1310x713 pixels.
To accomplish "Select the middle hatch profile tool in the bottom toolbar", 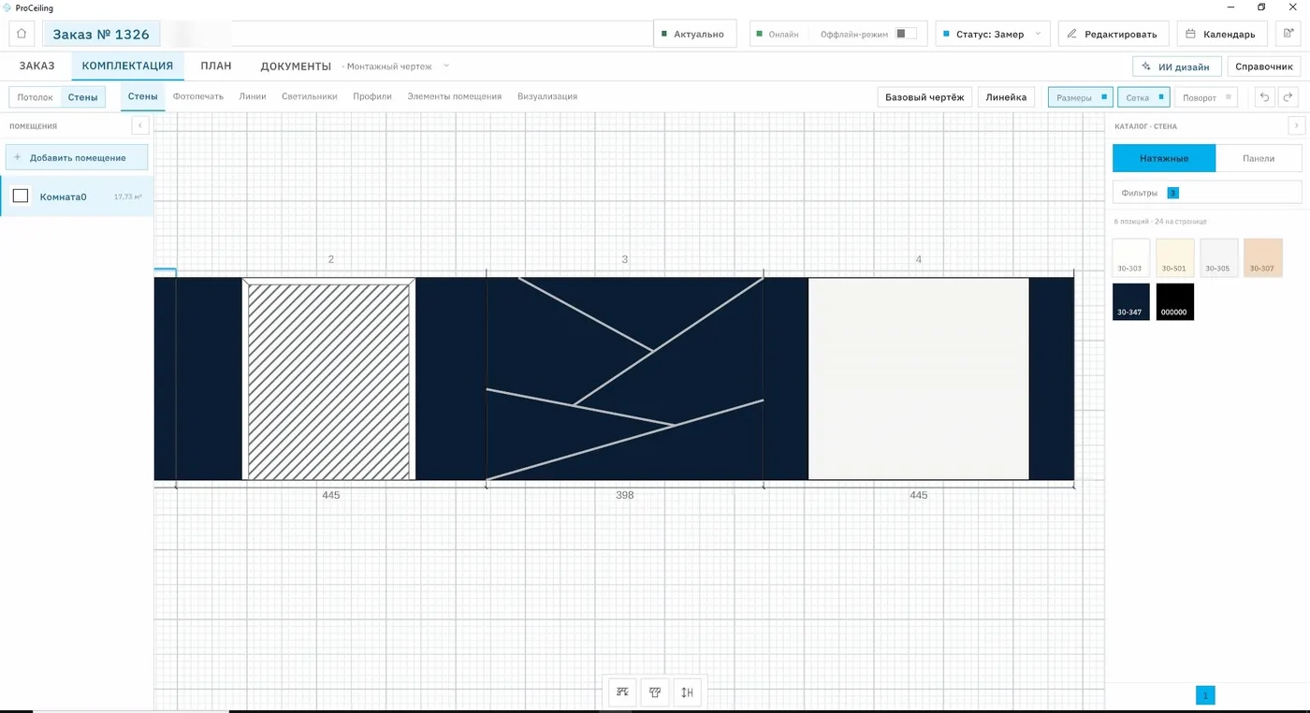I will (655, 692).
